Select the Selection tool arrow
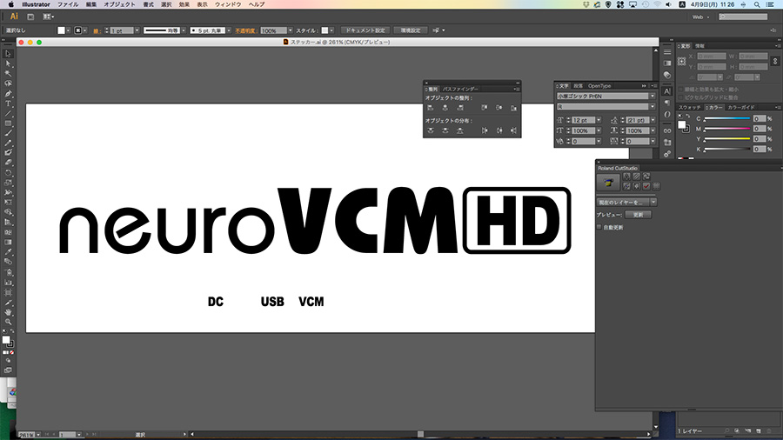 click(x=8, y=54)
